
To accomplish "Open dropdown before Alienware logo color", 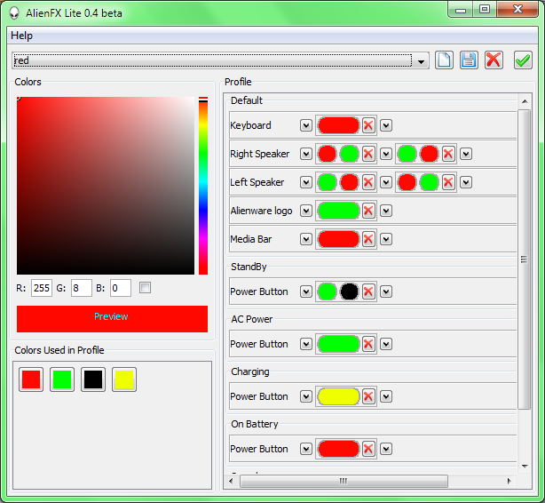I will 306,211.
